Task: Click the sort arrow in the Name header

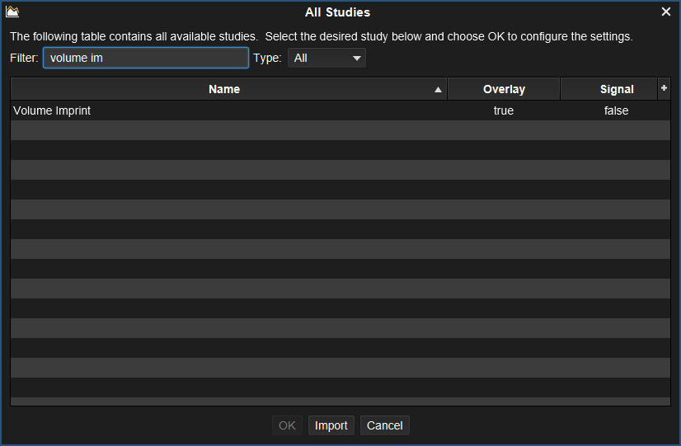Action: coord(438,90)
